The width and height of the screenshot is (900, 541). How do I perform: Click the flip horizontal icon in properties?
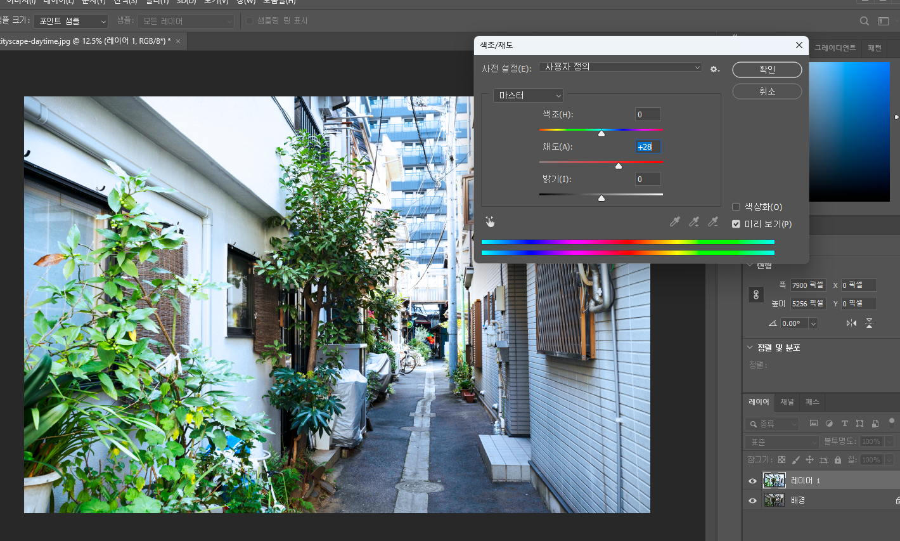[851, 323]
